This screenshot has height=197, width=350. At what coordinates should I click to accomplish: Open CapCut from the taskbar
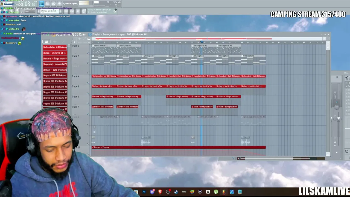coord(208,192)
